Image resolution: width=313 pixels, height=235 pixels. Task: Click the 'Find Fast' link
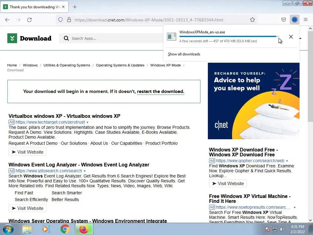pyautogui.click(x=24, y=193)
